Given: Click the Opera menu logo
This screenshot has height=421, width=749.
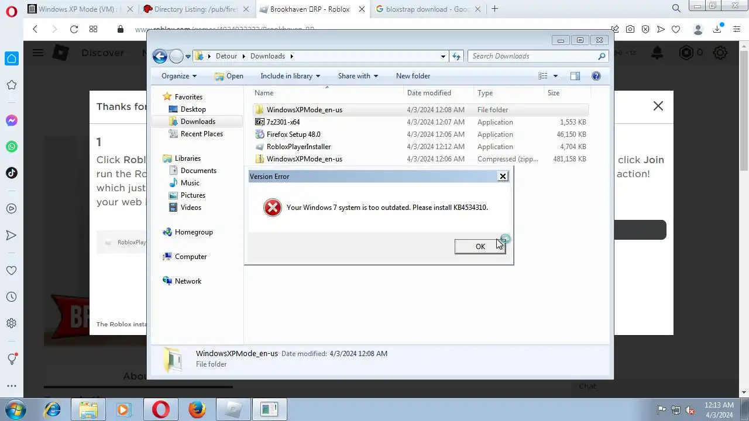Looking at the screenshot, I should 11,11.
